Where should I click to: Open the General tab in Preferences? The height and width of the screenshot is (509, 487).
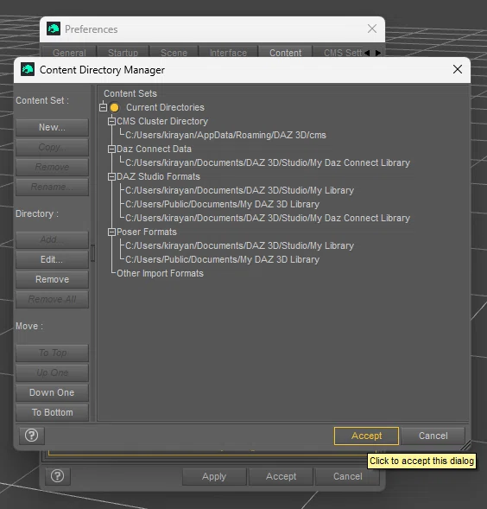coord(69,53)
